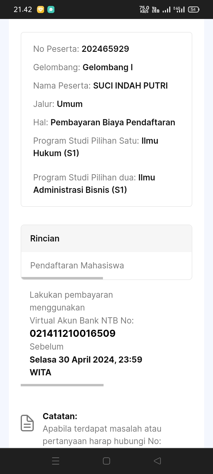Tap the document icon beside Catatan
The image size is (213, 474).
(x=27, y=423)
